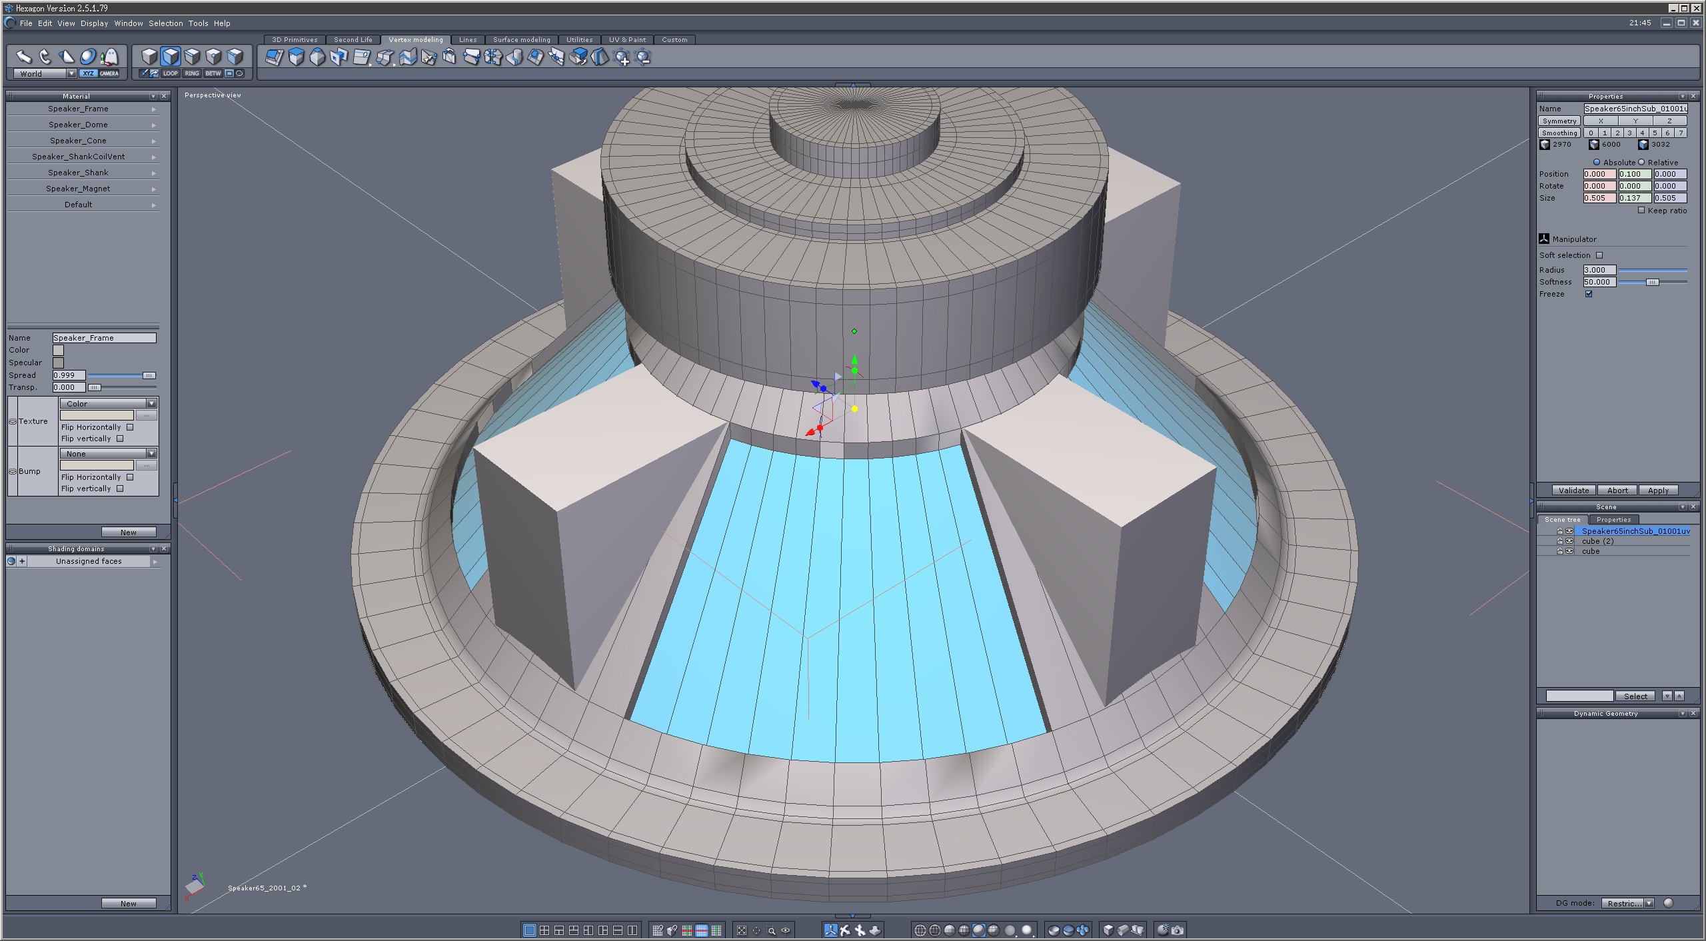Switch to the Surface modeling tab
Image resolution: width=1706 pixels, height=941 pixels.
(521, 40)
